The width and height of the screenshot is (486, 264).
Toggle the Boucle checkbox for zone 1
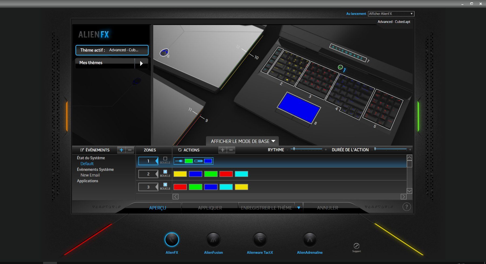[165, 159]
